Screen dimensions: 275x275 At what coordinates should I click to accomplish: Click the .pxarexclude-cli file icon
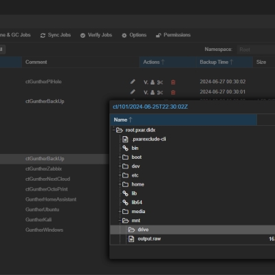pos(125,139)
